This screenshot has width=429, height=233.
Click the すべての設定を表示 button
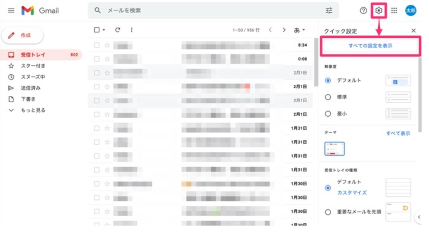370,46
